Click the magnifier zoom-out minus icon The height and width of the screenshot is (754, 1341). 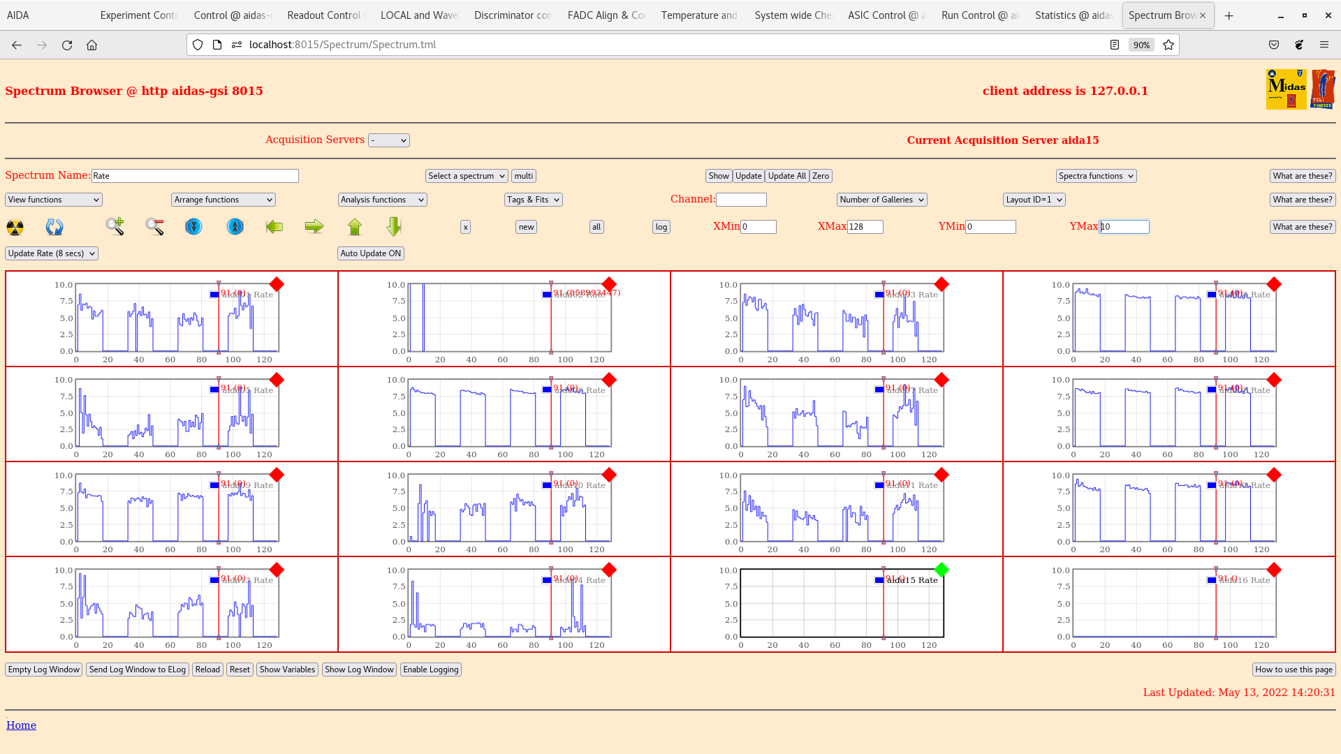click(154, 226)
